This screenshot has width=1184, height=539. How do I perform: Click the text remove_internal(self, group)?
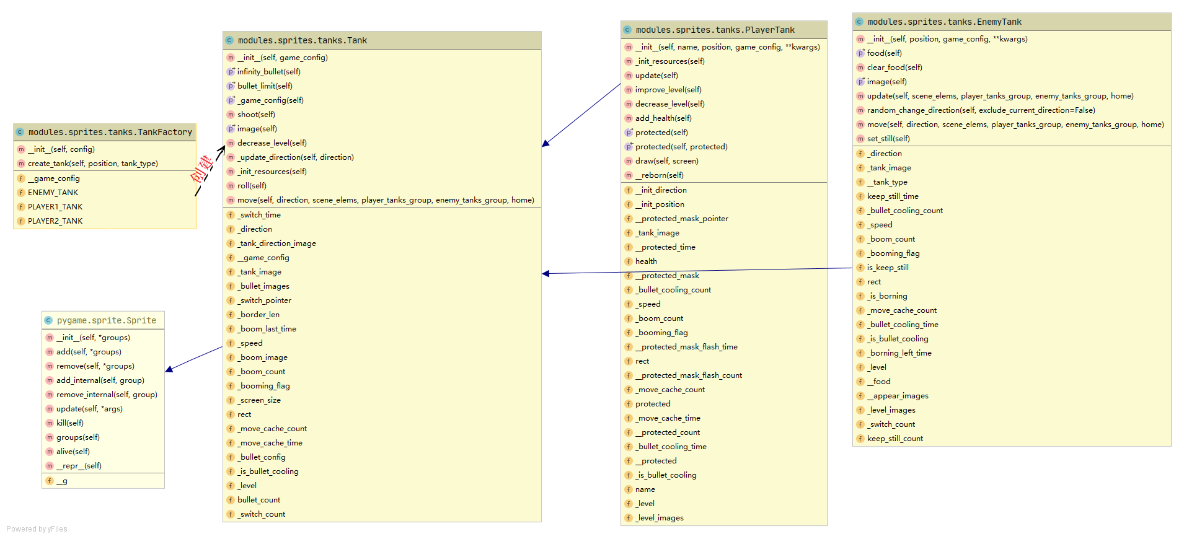[x=107, y=395]
